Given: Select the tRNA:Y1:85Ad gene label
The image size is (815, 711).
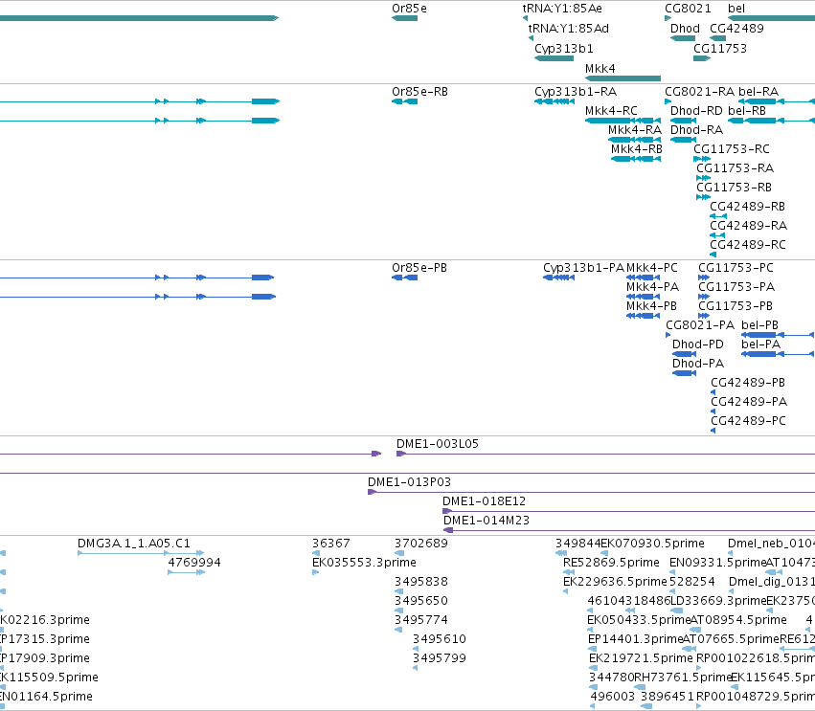Looking at the screenshot, I should (568, 29).
